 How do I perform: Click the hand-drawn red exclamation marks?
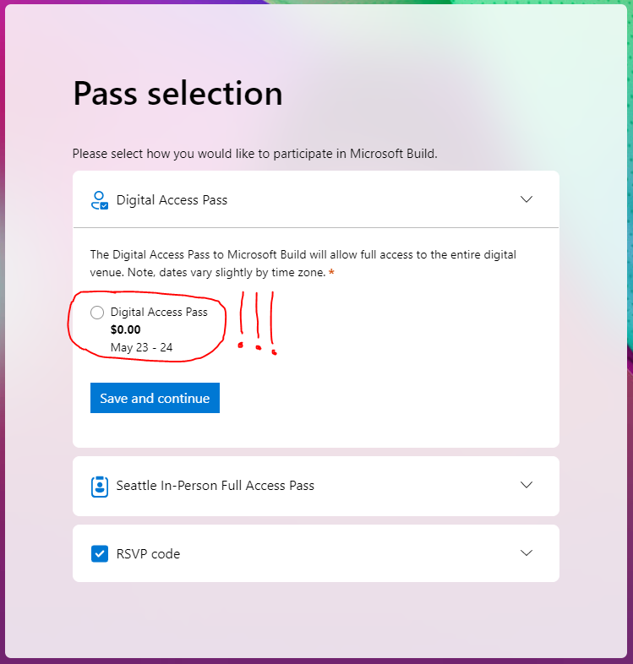pos(258,323)
